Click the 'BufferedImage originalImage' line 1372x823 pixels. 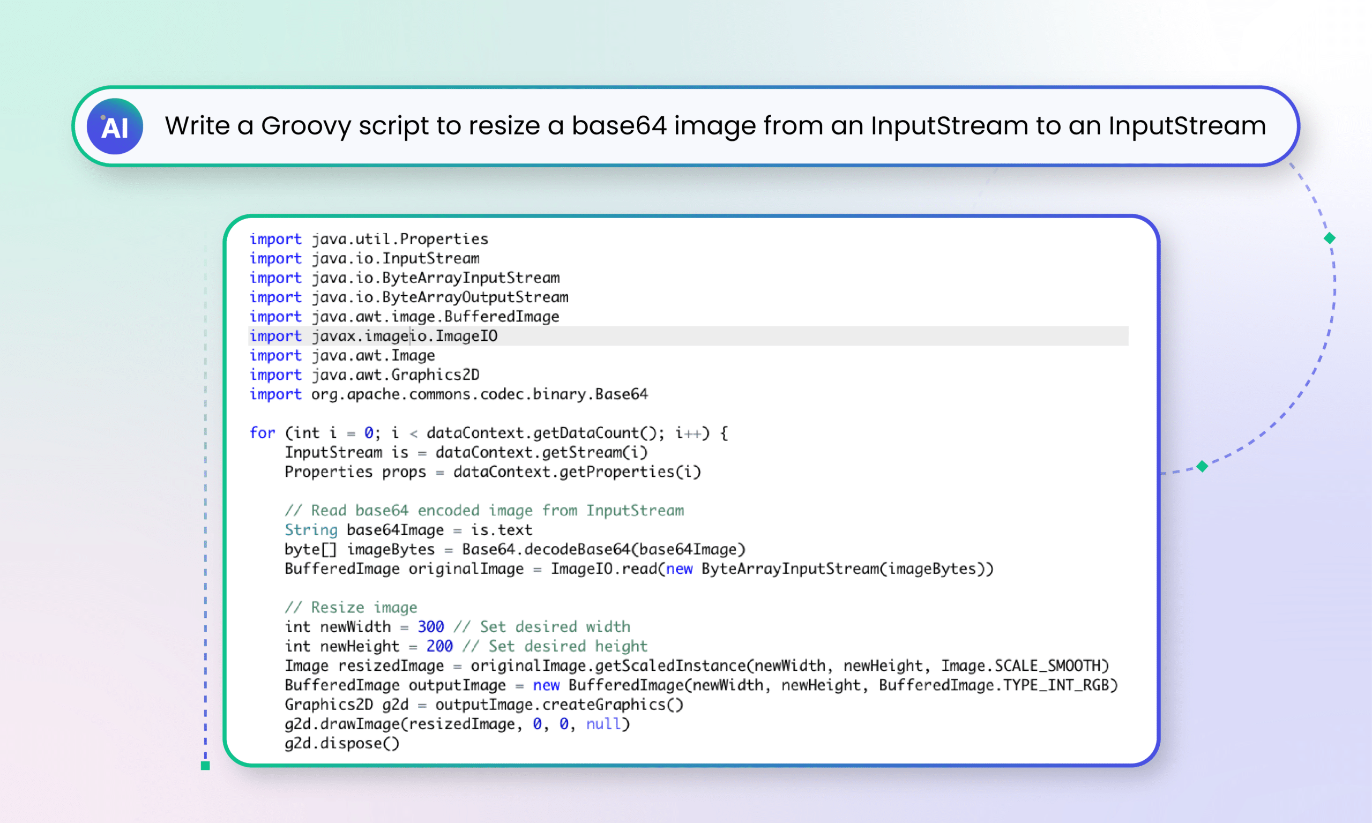639,569
